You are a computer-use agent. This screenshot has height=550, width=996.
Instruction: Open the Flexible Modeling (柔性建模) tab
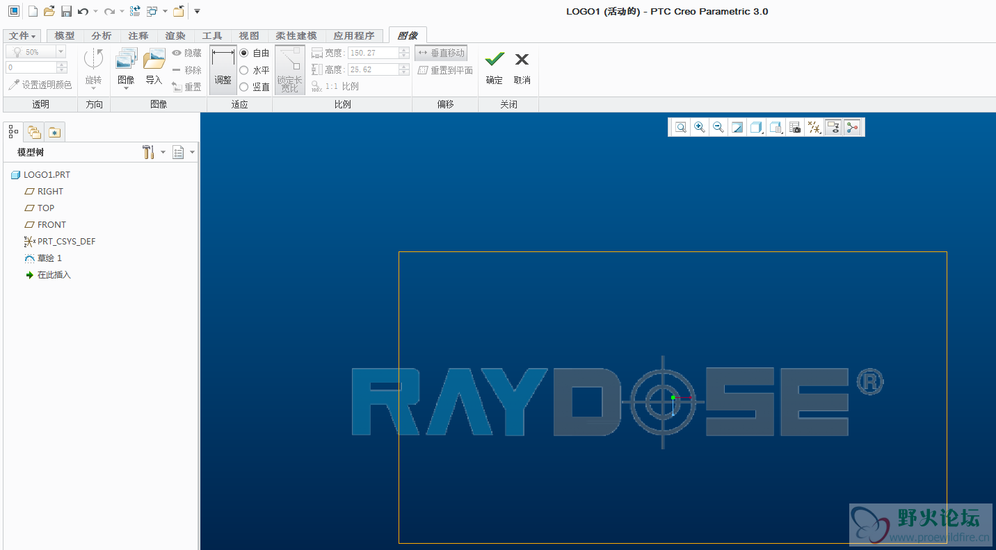(296, 35)
